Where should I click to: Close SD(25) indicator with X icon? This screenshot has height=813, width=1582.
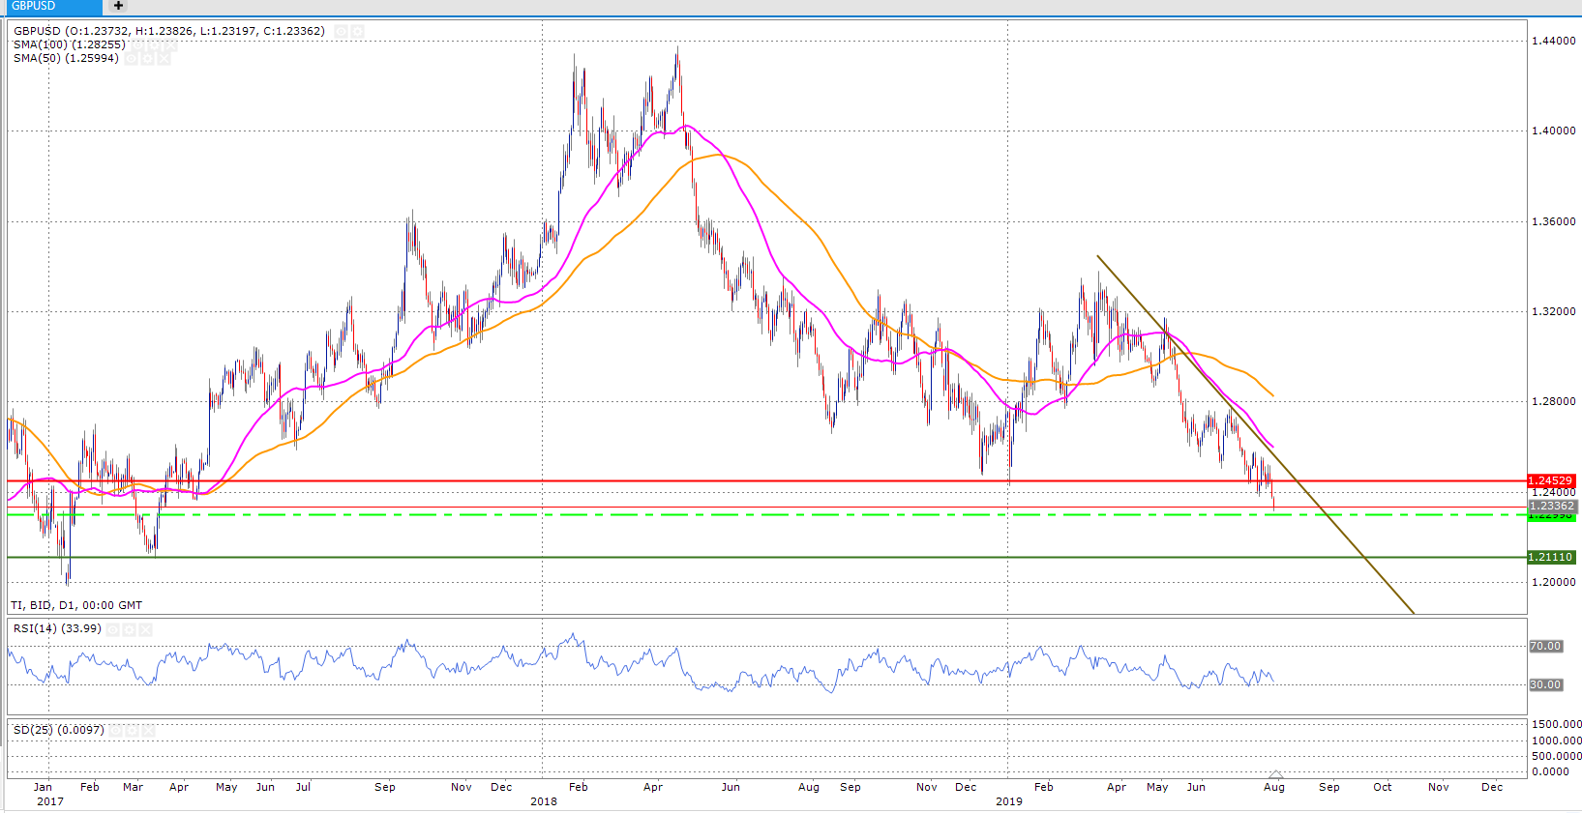(x=148, y=731)
